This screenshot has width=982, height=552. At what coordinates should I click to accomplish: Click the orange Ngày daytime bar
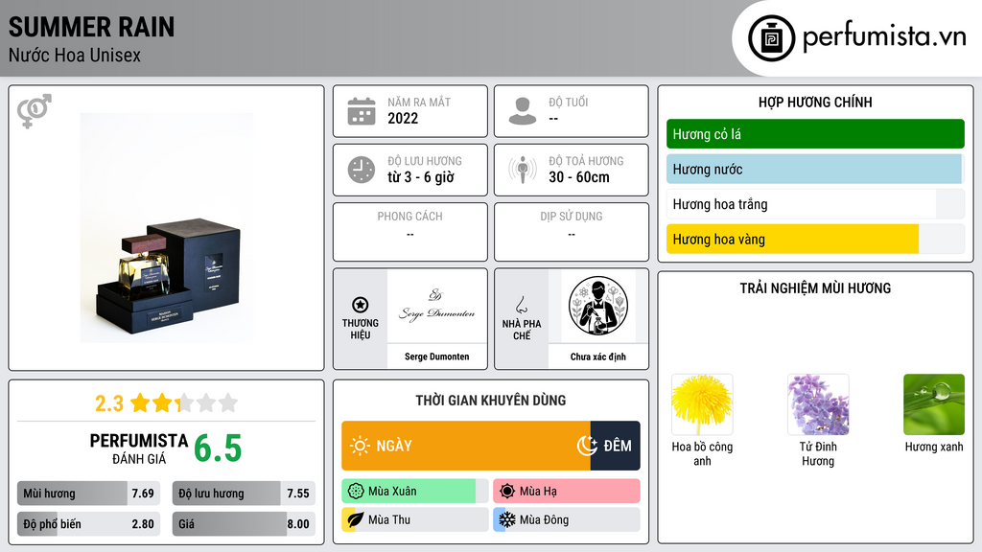[x=465, y=446]
